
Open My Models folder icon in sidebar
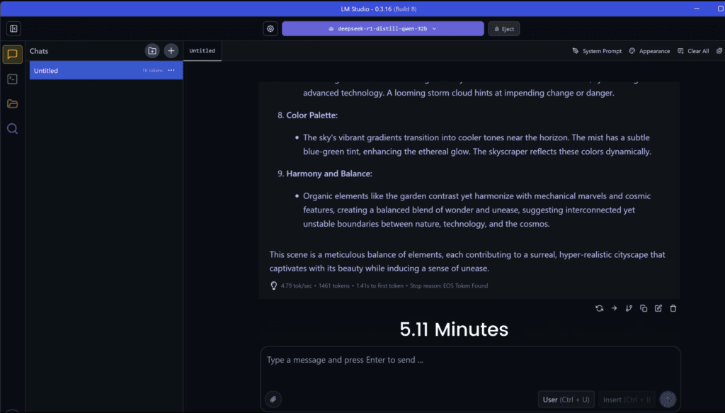[12, 104]
